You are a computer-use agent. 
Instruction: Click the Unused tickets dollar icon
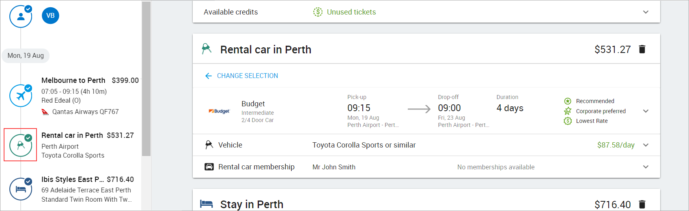[318, 12]
